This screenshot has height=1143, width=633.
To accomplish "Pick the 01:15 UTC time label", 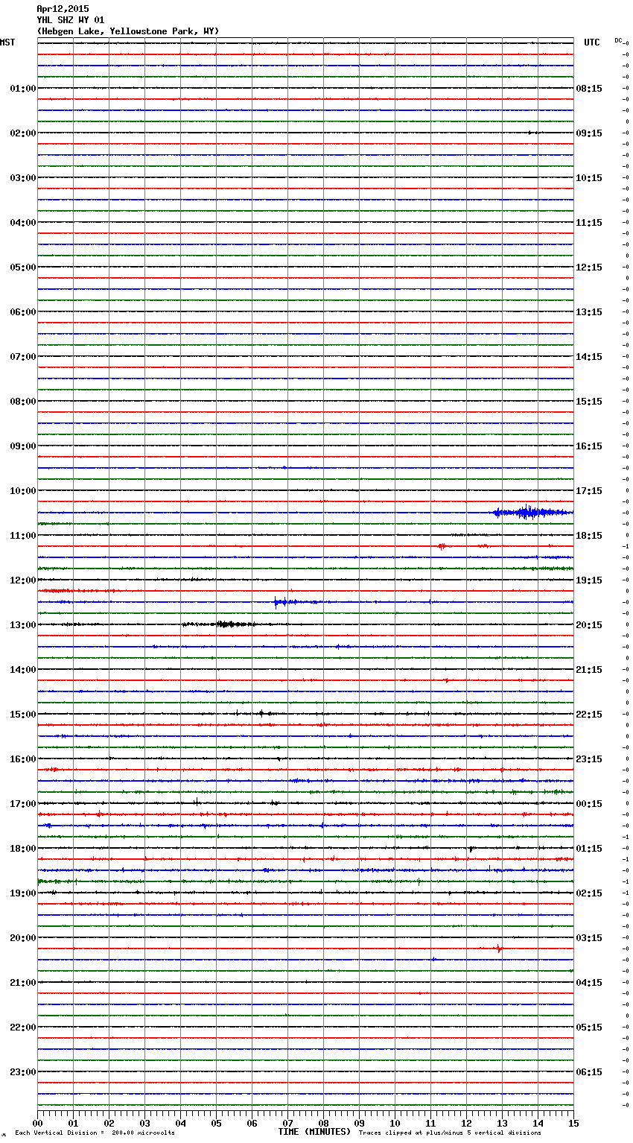I will coord(589,849).
